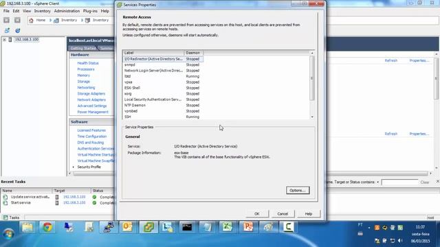Select the lbtd service row
Image resolution: width=440 pixels, height=247 pixels.
click(163, 76)
